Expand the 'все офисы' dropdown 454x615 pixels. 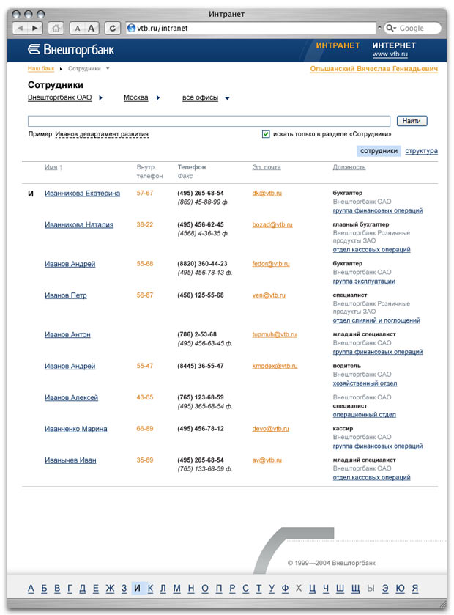click(x=227, y=98)
